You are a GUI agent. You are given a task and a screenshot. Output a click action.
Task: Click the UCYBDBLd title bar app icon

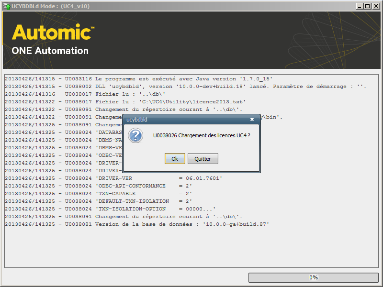(x=7, y=6)
